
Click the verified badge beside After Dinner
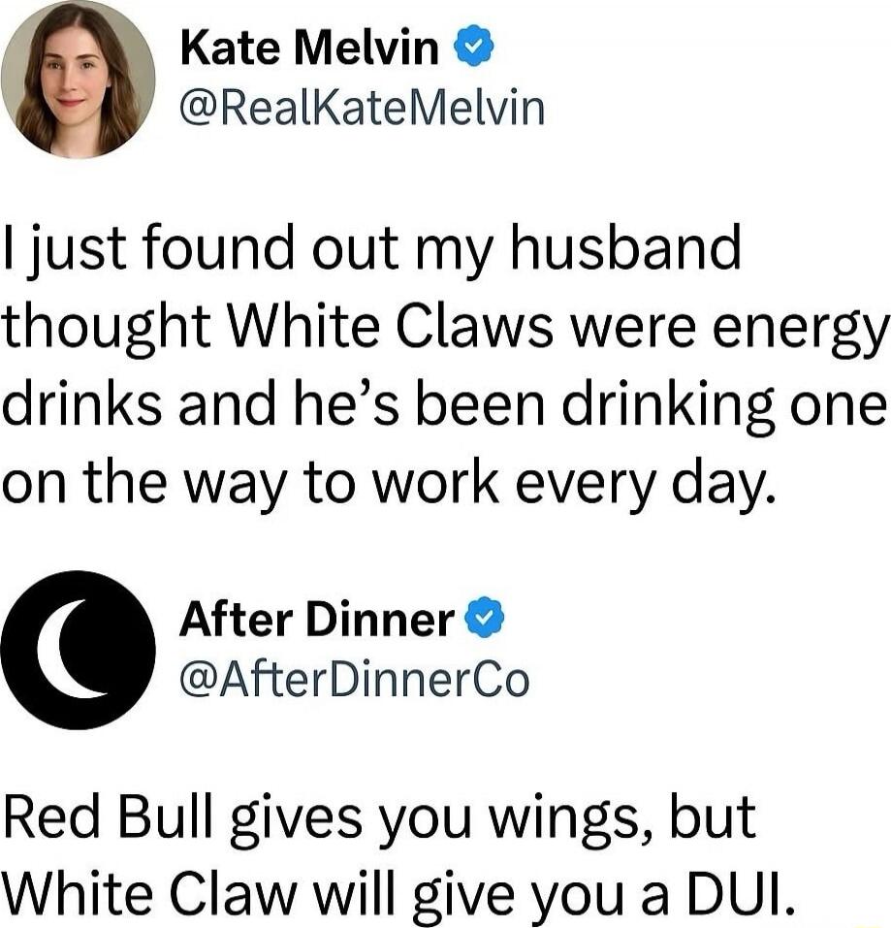(x=487, y=618)
